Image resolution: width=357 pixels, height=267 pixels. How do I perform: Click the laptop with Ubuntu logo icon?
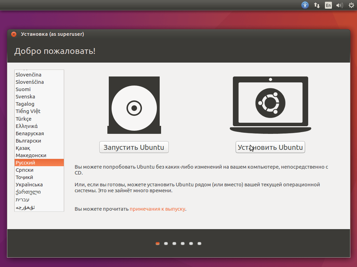pyautogui.click(x=270, y=105)
